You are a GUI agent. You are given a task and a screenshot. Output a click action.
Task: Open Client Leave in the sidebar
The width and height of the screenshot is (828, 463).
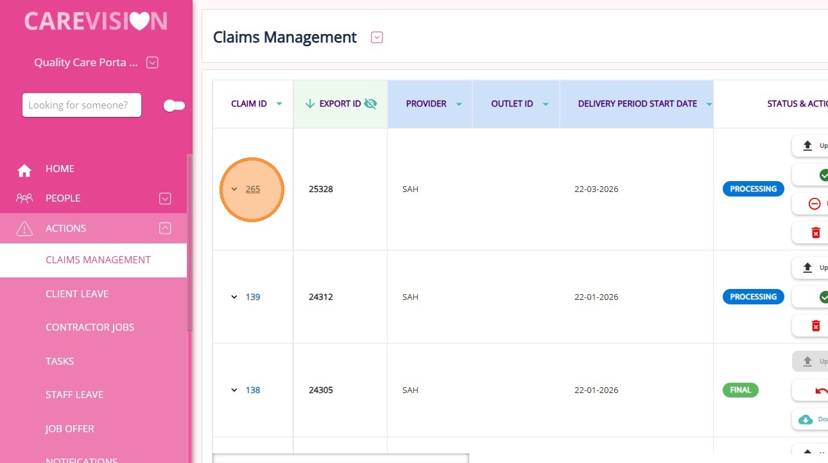(x=77, y=293)
